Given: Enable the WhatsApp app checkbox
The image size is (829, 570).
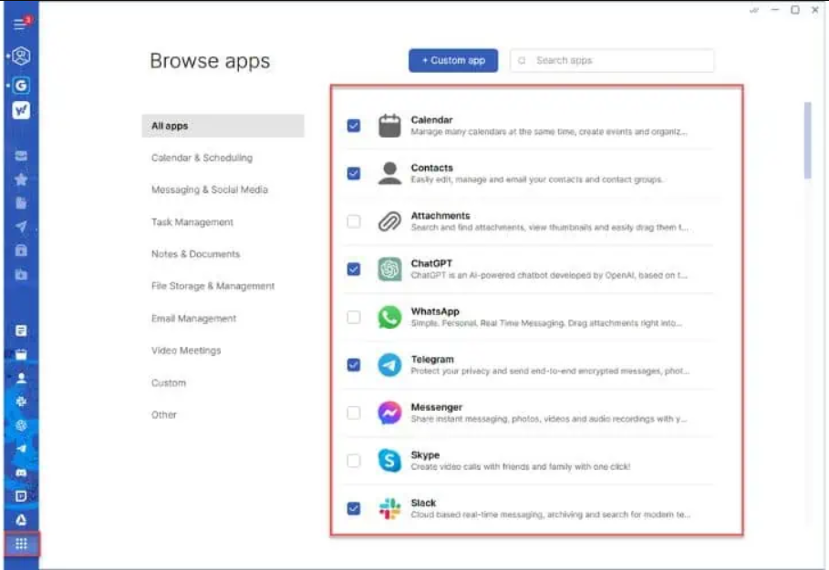Looking at the screenshot, I should tap(354, 317).
